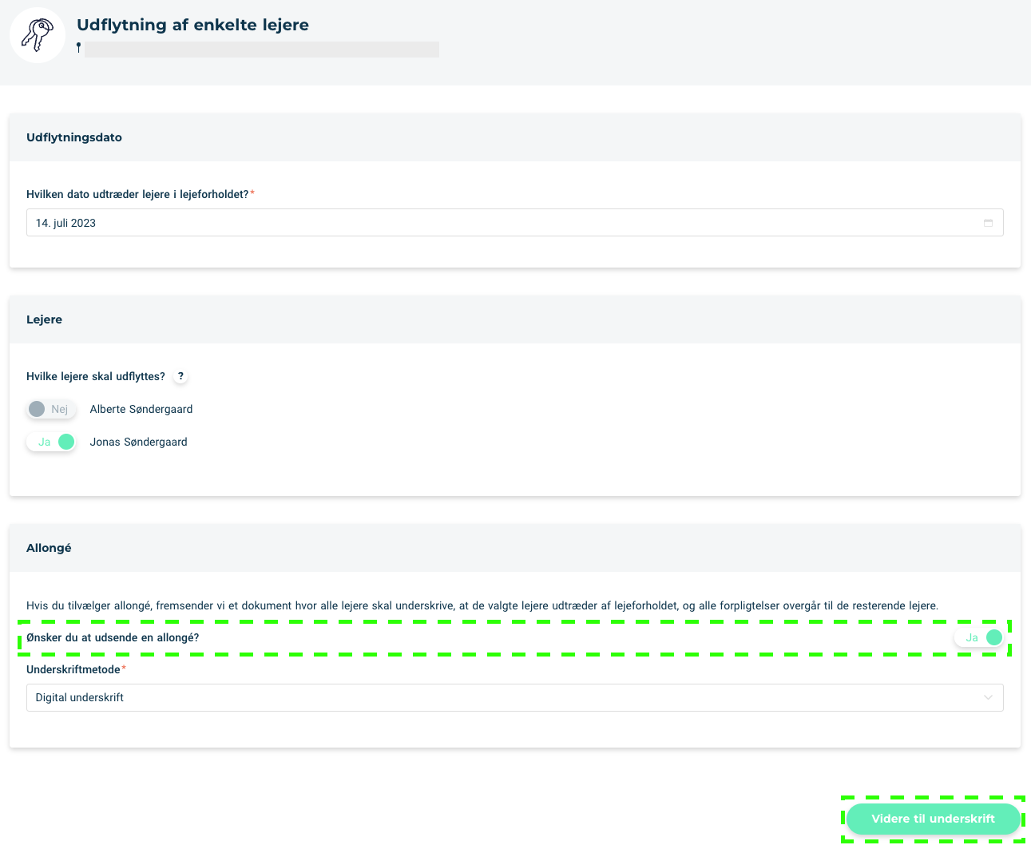Open the Underskriftmetode dropdown
This screenshot has width=1031, height=849.
coord(515,697)
